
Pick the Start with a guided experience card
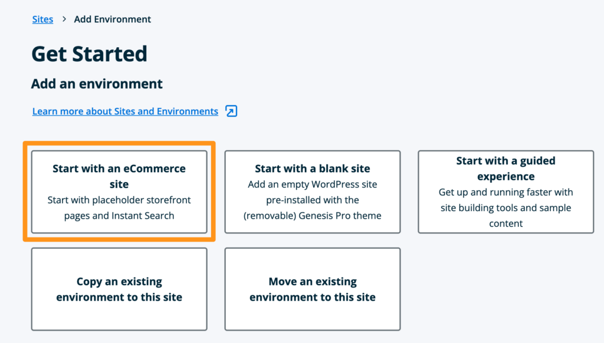(505, 192)
